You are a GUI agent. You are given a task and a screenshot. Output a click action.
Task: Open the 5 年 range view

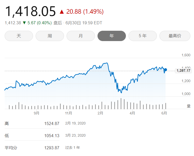click(143, 36)
